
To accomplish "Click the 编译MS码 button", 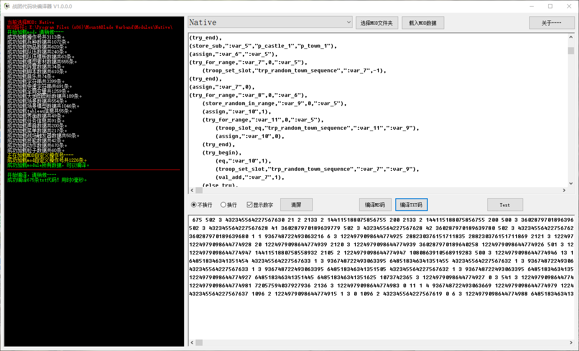I will [x=375, y=205].
